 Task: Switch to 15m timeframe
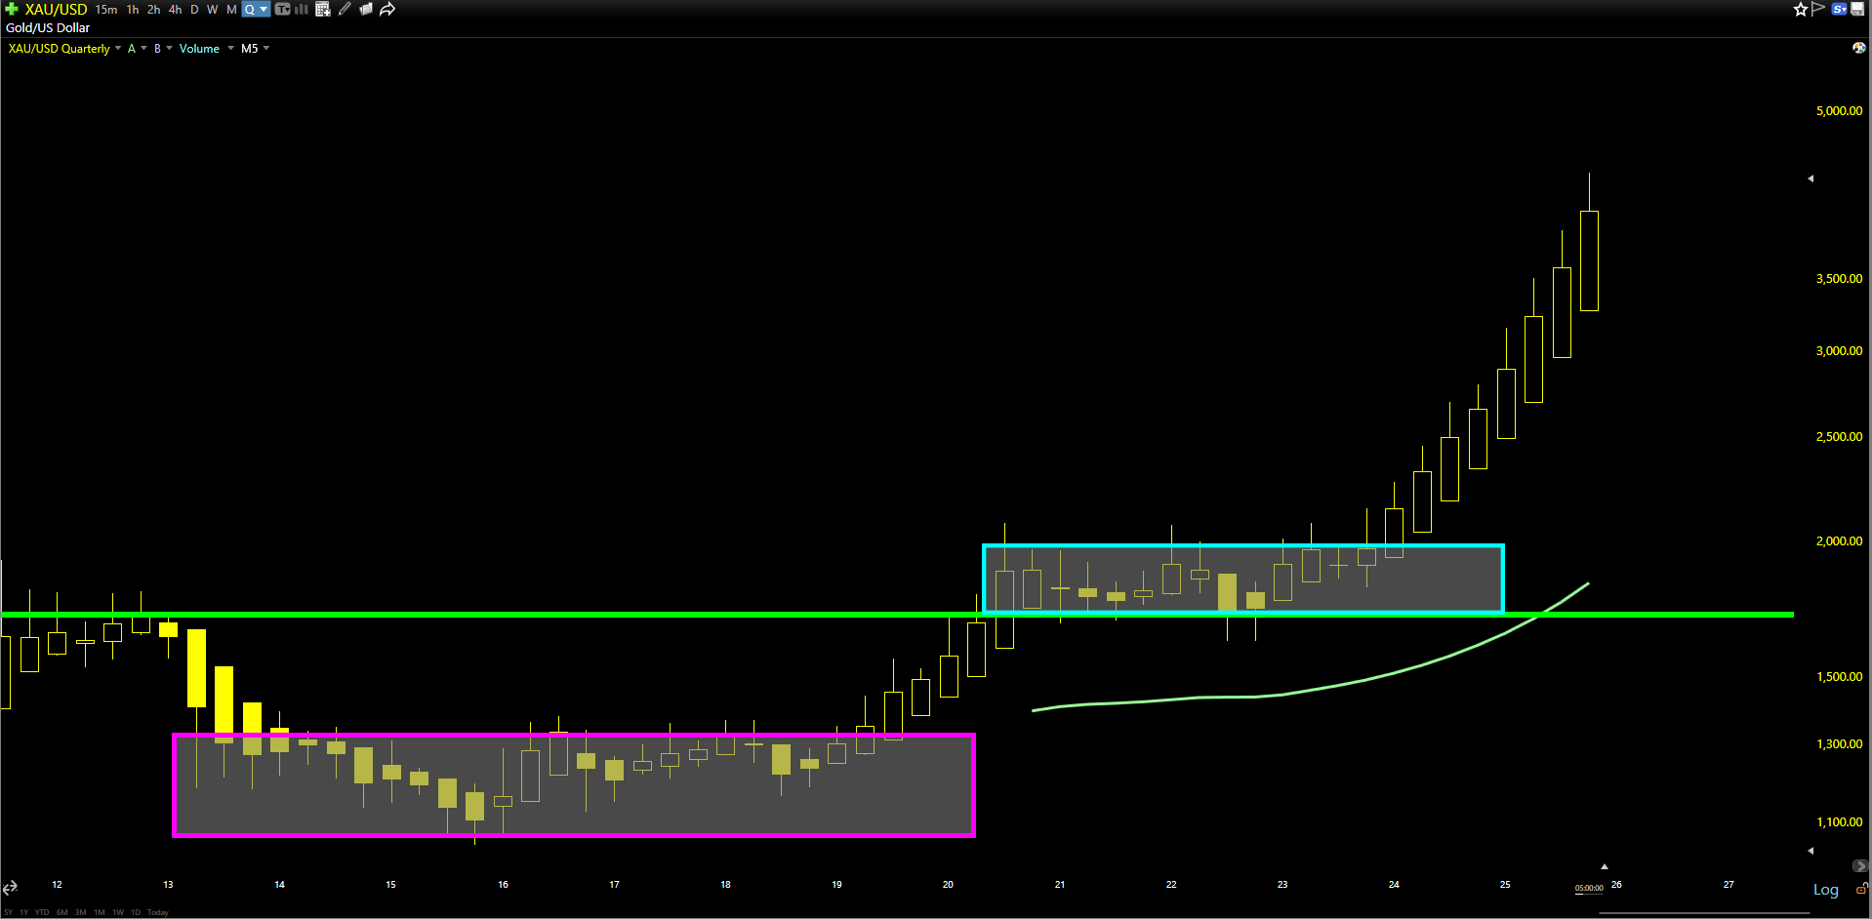point(106,10)
